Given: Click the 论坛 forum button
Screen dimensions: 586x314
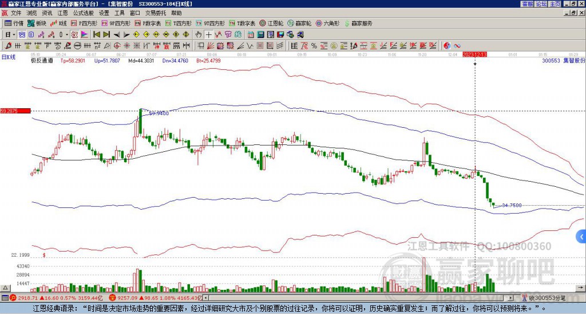Looking at the screenshot, I should pos(541,4).
